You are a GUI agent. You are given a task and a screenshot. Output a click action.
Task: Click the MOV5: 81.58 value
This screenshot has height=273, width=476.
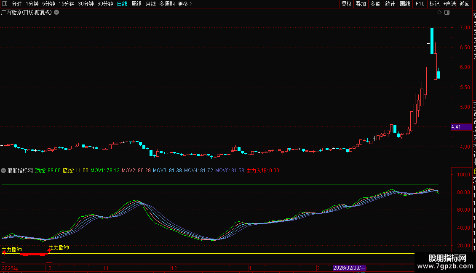coord(230,171)
